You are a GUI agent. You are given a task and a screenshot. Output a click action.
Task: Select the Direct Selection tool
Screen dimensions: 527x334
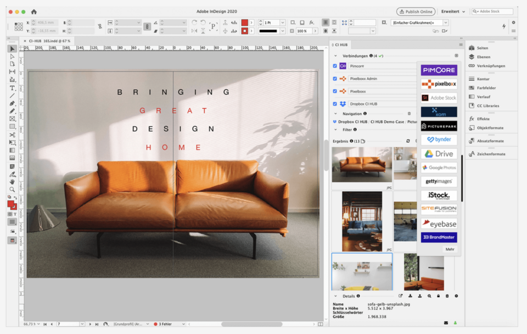click(x=12, y=57)
